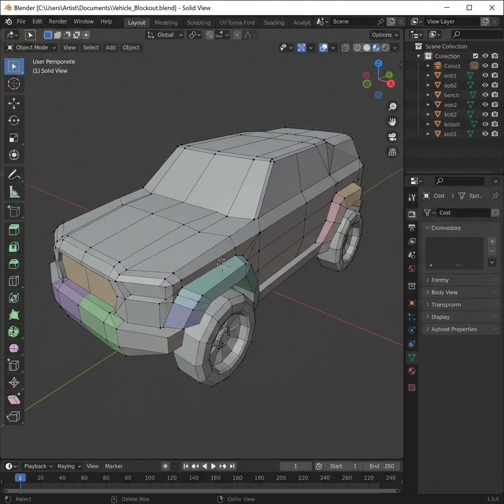Select the Measure tool
The image size is (504, 504).
[14, 191]
